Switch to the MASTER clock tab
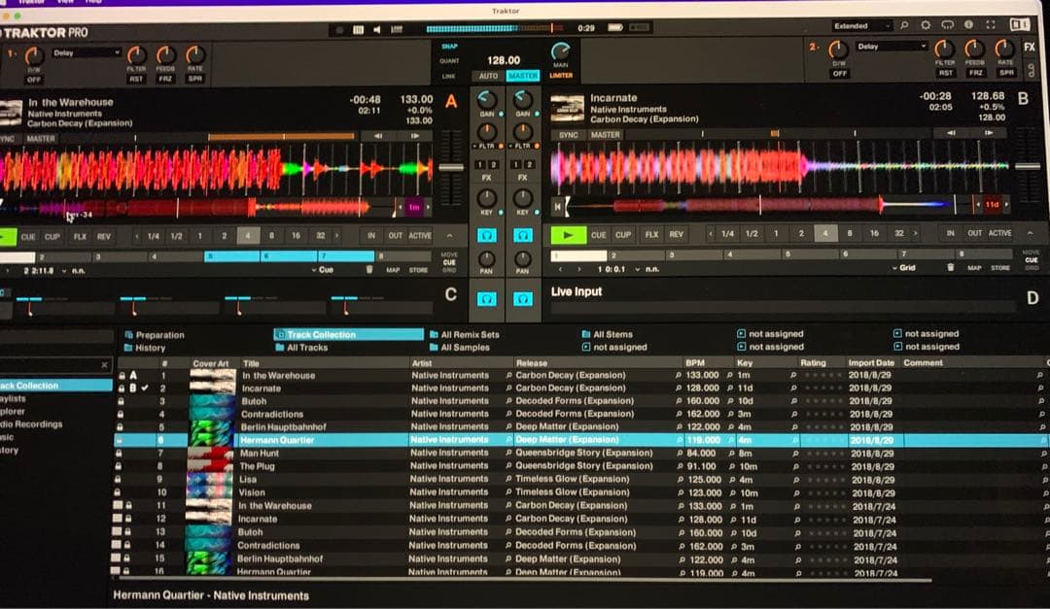This screenshot has height=609, width=1050. point(523,75)
